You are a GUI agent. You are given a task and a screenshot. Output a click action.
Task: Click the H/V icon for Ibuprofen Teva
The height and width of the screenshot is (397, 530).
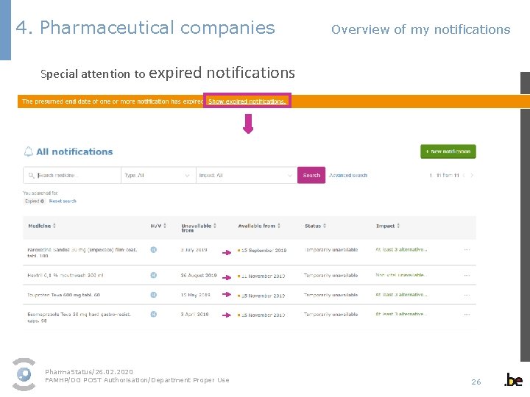tap(154, 295)
